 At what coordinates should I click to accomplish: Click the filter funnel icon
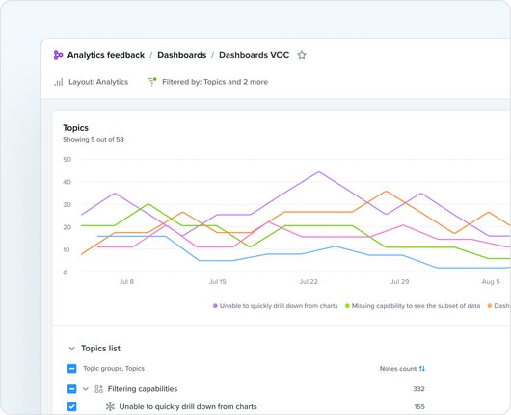(x=152, y=82)
